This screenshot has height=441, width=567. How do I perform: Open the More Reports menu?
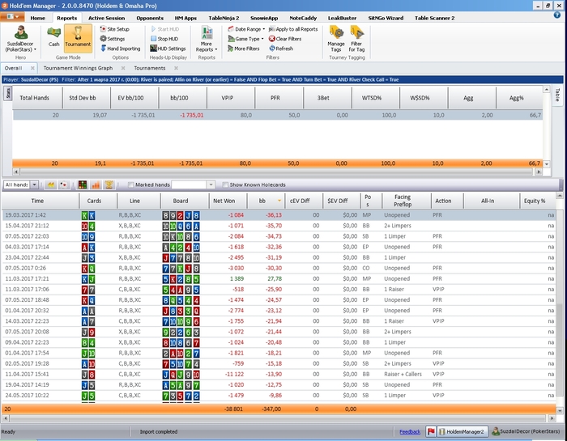[x=207, y=39]
